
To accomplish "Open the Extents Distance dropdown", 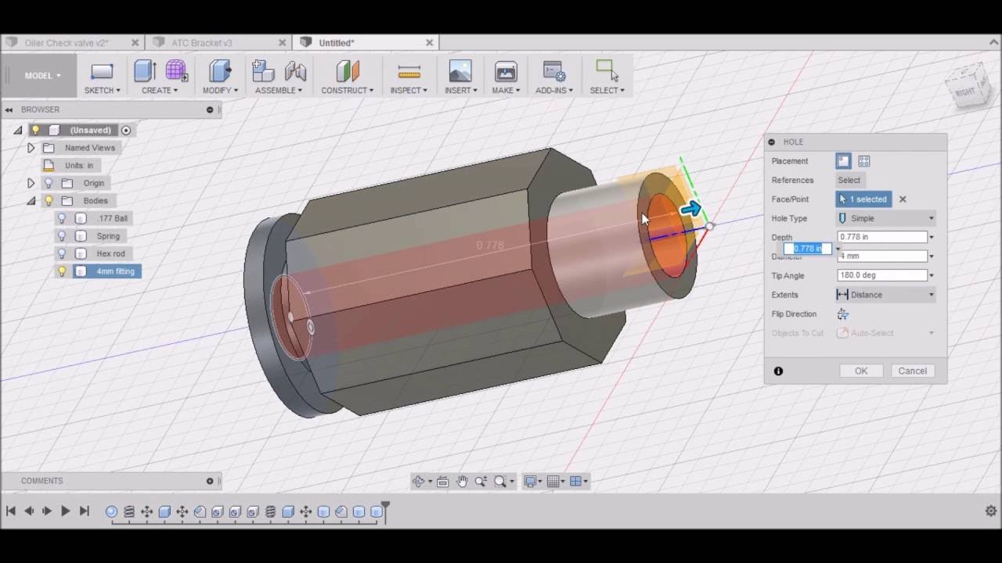I will click(x=886, y=295).
